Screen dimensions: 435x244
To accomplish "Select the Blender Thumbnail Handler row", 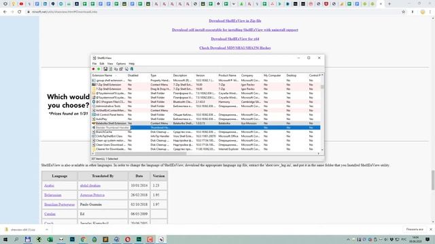I will (206, 127).
